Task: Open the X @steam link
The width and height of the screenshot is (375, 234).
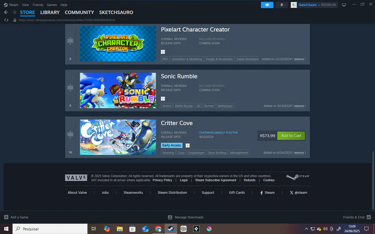Action: (298, 192)
